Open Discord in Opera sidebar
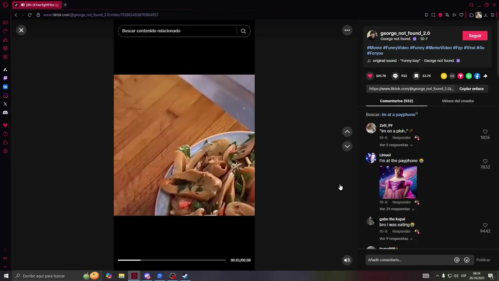 [x=5, y=112]
